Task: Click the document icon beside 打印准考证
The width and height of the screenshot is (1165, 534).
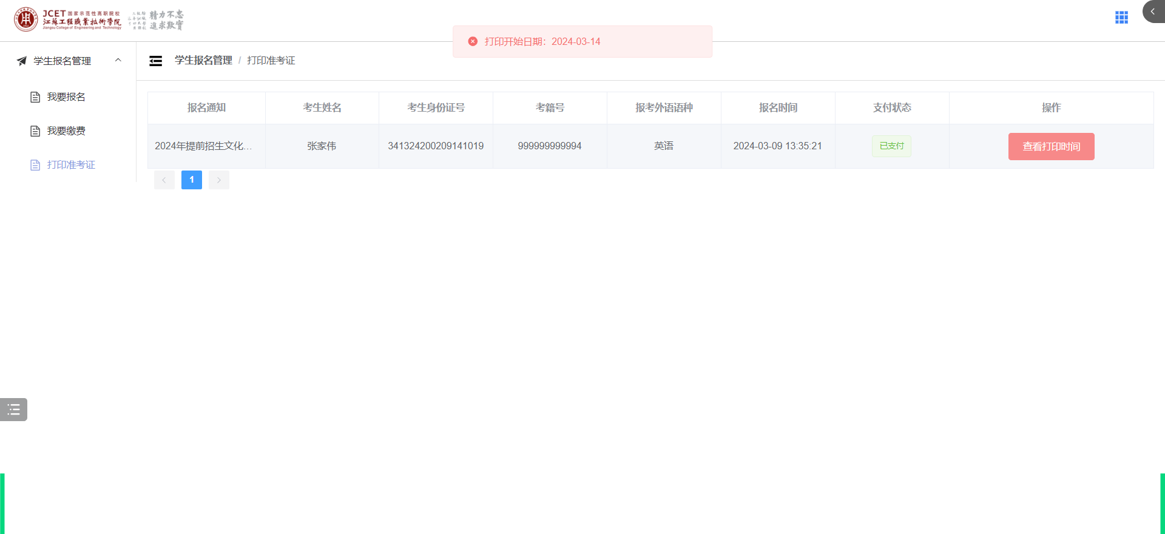Action: [x=35, y=165]
